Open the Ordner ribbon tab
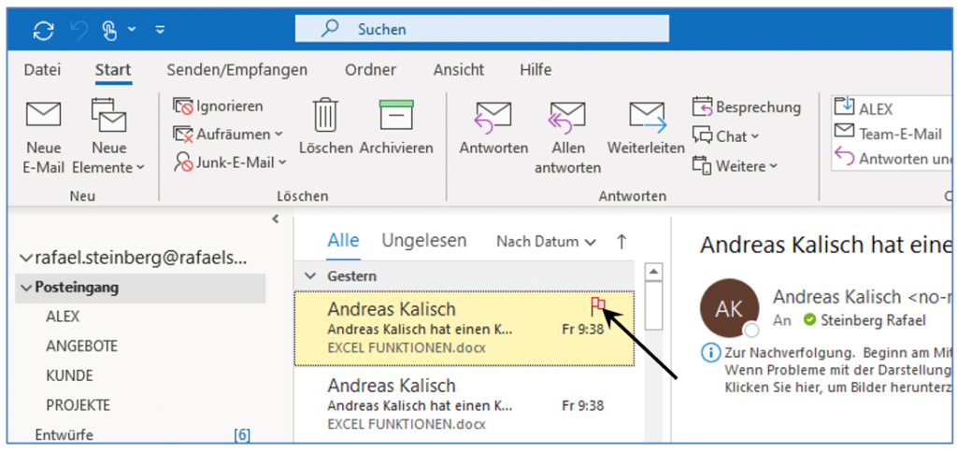Image resolution: width=957 pixels, height=452 pixels. [x=370, y=70]
